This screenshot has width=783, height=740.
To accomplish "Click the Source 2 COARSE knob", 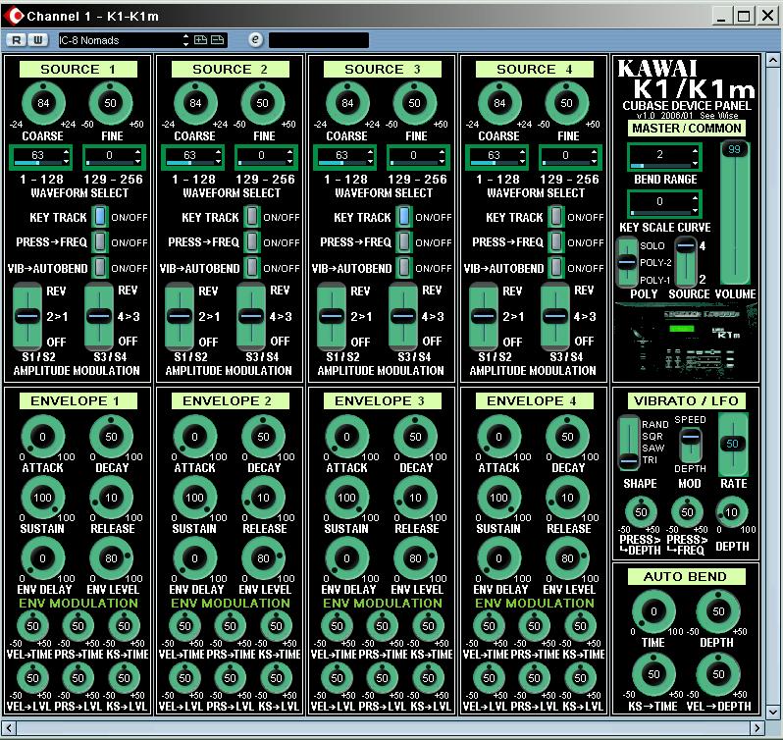I will 195,103.
